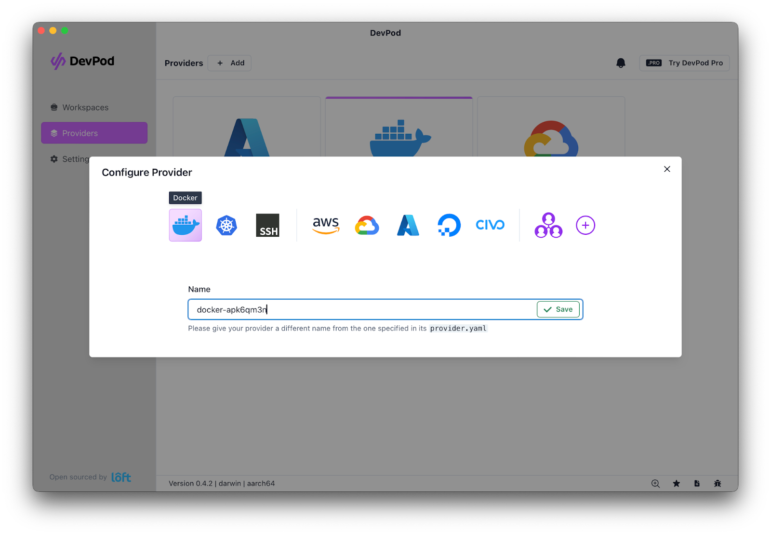Open the Providers sidebar section

click(94, 133)
